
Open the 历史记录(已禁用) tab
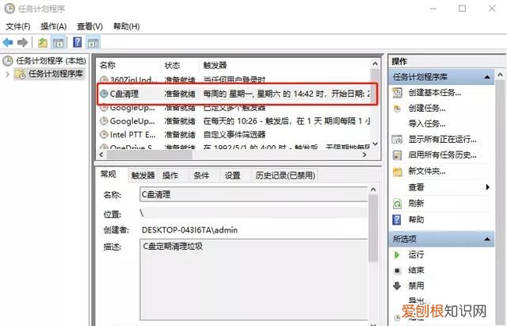285,175
